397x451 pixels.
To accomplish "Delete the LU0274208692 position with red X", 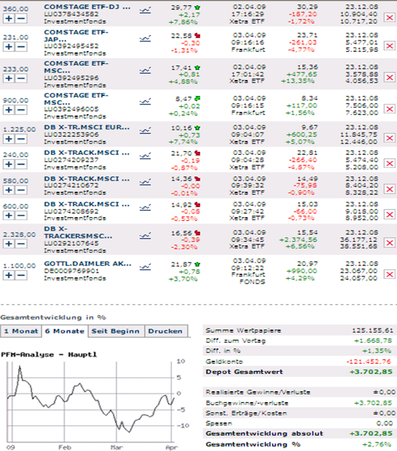I will [390, 215].
